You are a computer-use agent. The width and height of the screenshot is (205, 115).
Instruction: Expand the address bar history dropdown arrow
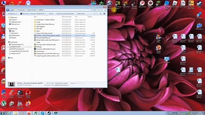tap(91, 10)
